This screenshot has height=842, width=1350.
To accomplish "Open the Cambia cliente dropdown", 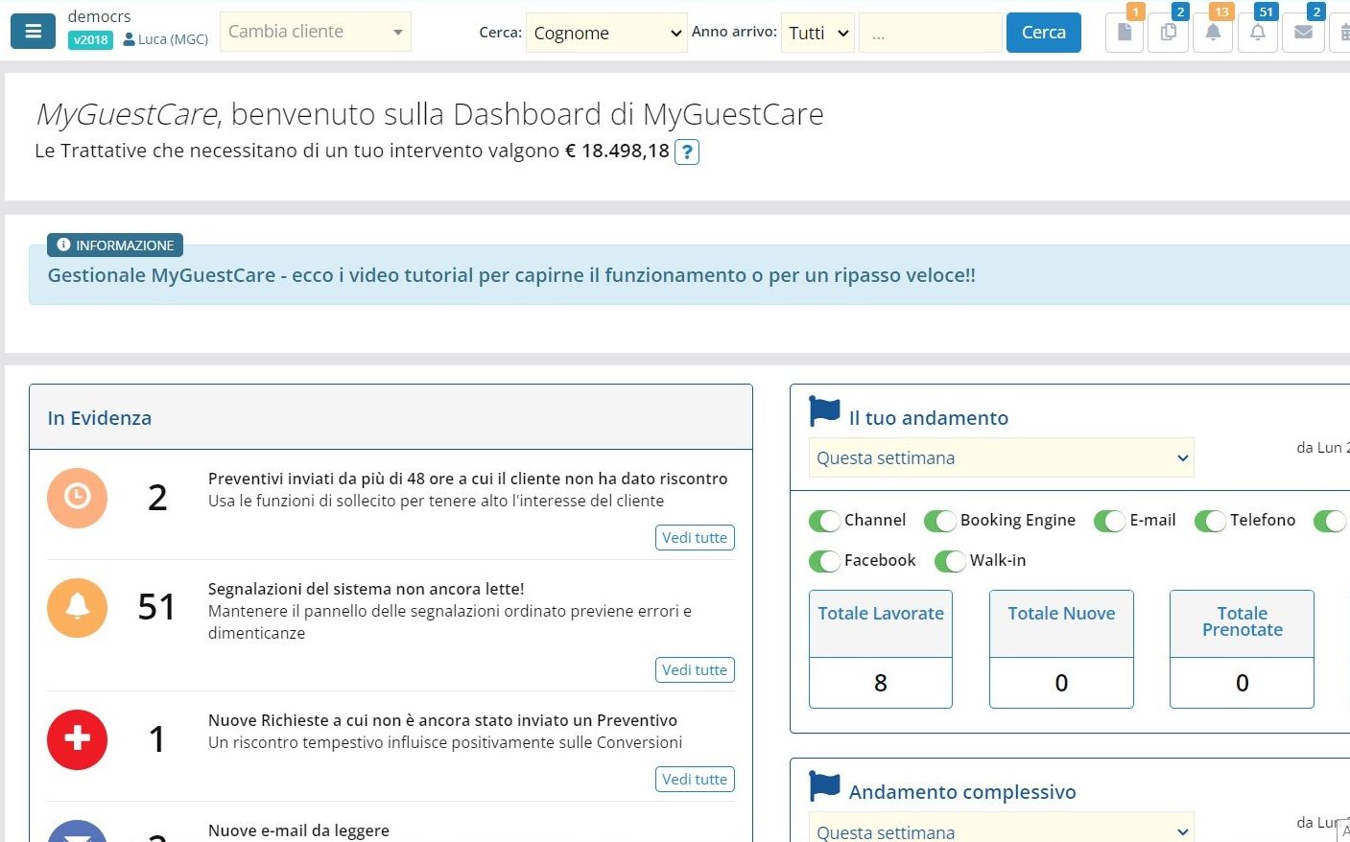I will (x=316, y=32).
